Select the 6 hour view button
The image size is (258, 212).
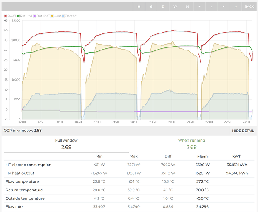click(151, 6)
